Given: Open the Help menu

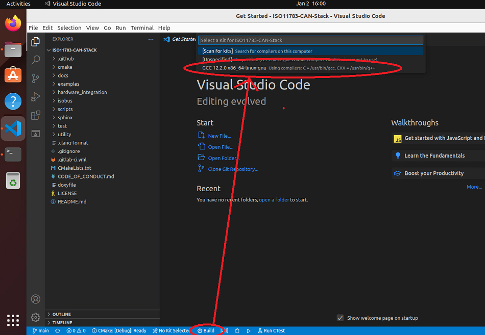Looking at the screenshot, I should coord(164,28).
